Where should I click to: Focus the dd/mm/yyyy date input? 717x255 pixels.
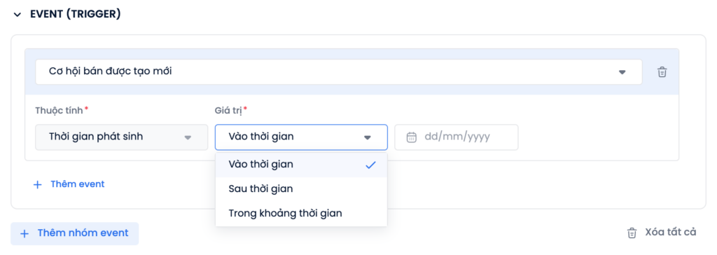coord(457,137)
